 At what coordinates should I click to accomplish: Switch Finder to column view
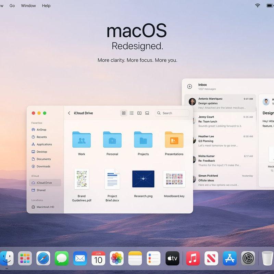coord(139,113)
